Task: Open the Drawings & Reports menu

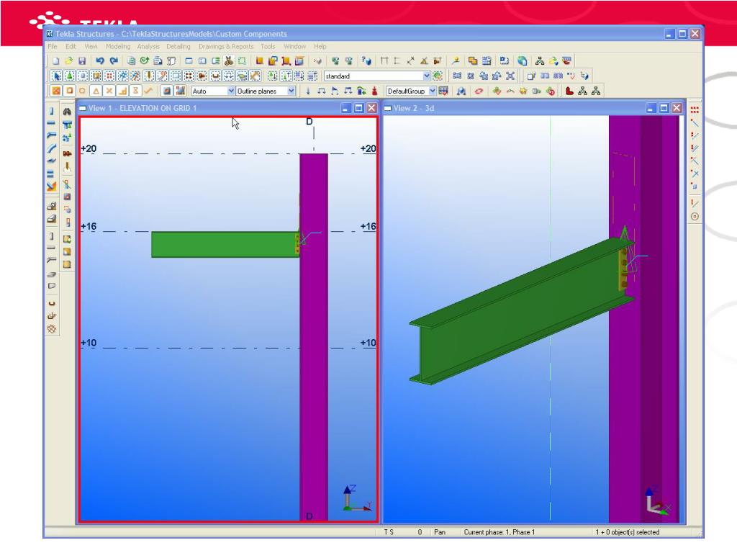Action: coord(226,47)
